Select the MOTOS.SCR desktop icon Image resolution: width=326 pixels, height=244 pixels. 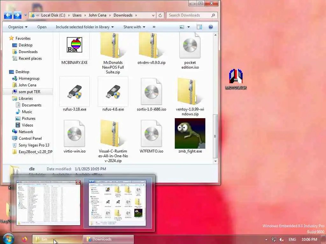(236, 76)
